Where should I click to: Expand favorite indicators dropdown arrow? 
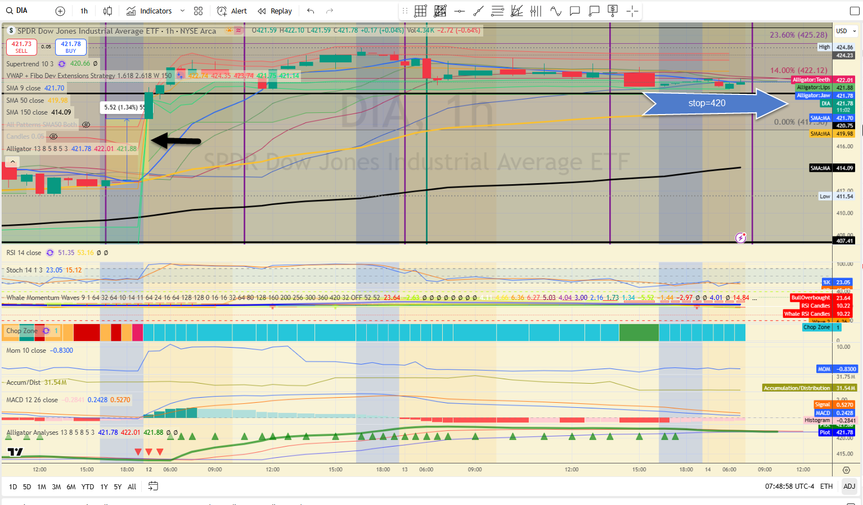point(182,11)
